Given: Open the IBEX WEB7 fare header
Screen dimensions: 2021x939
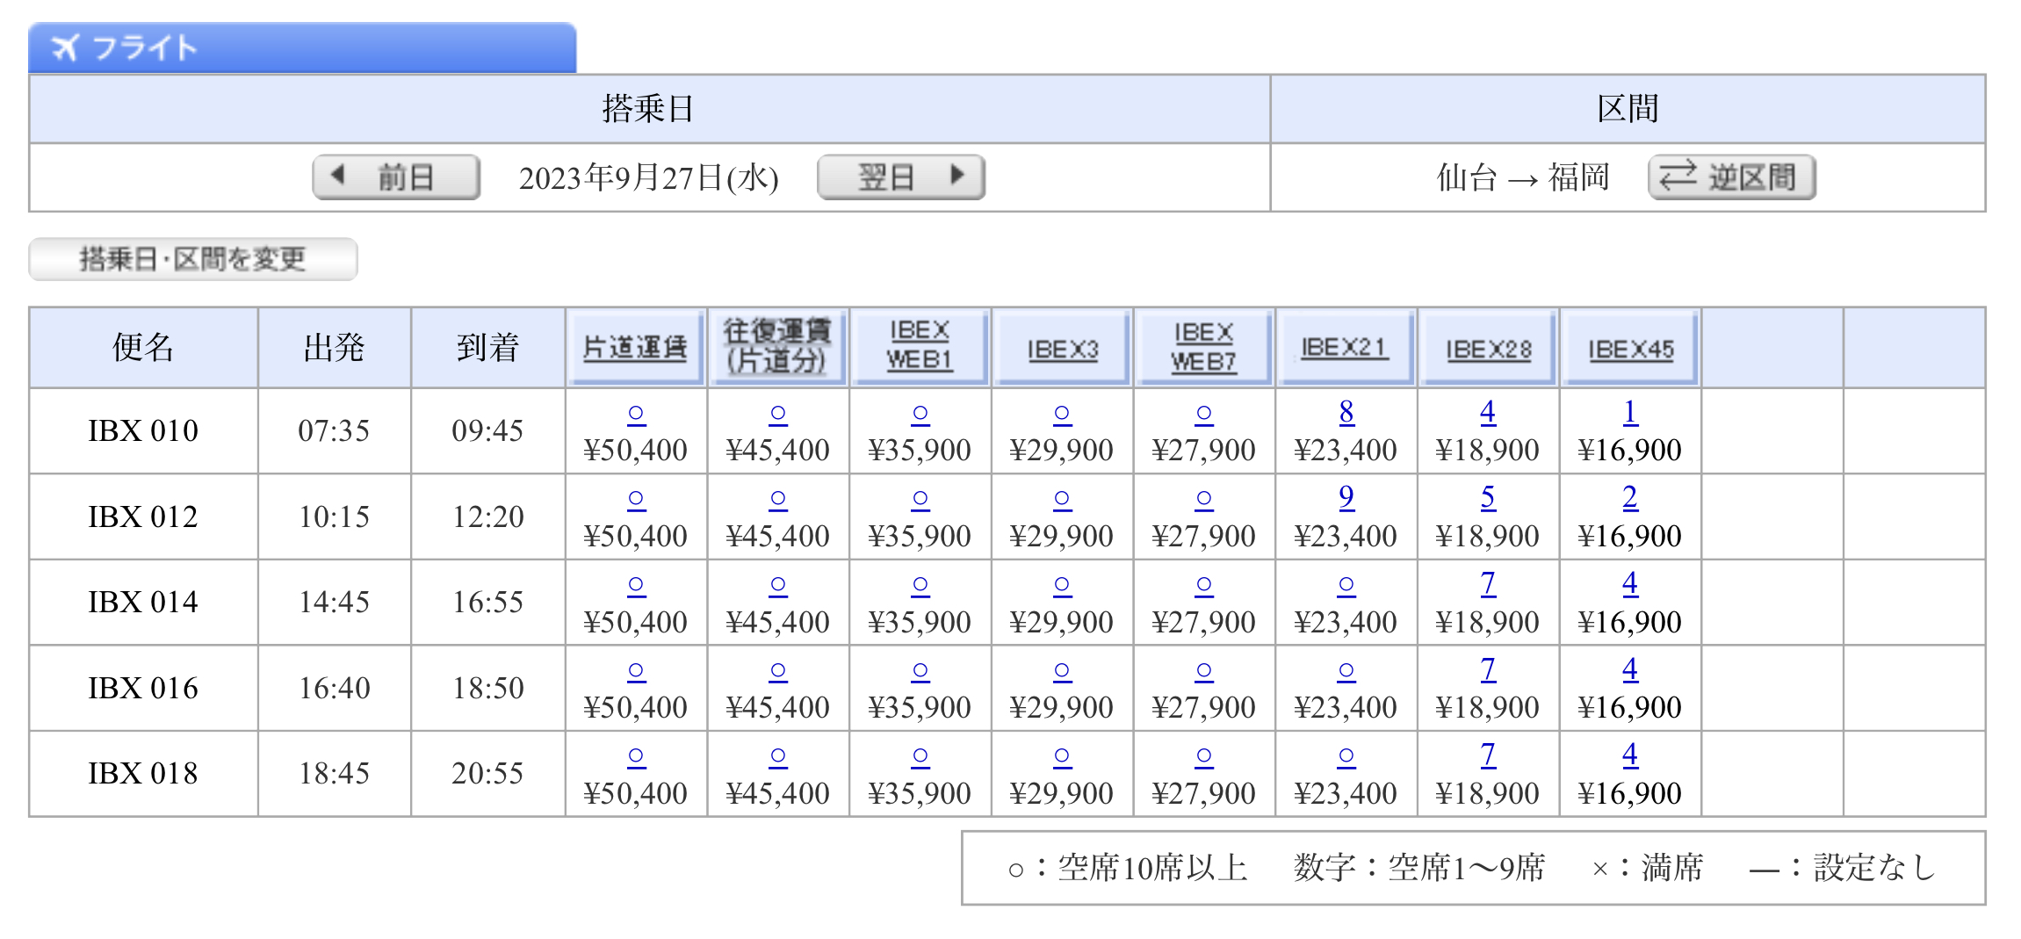Looking at the screenshot, I should point(1204,348).
